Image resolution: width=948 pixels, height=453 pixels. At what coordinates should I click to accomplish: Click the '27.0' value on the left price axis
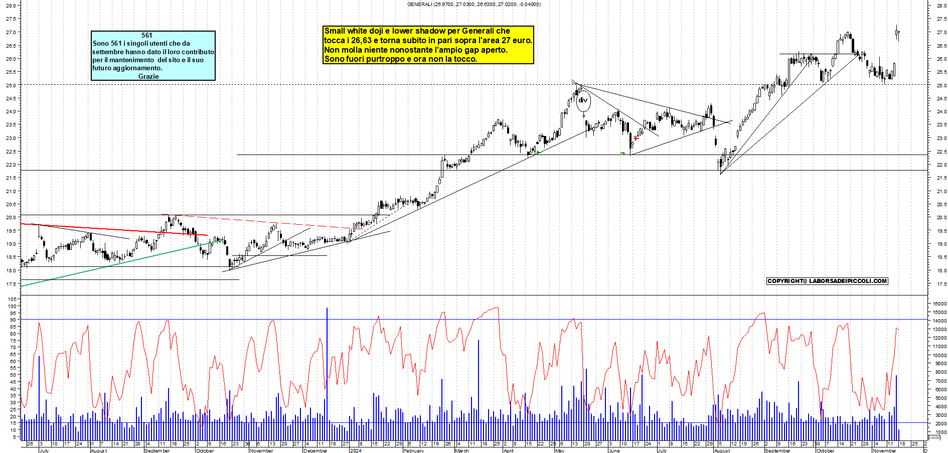point(11,32)
